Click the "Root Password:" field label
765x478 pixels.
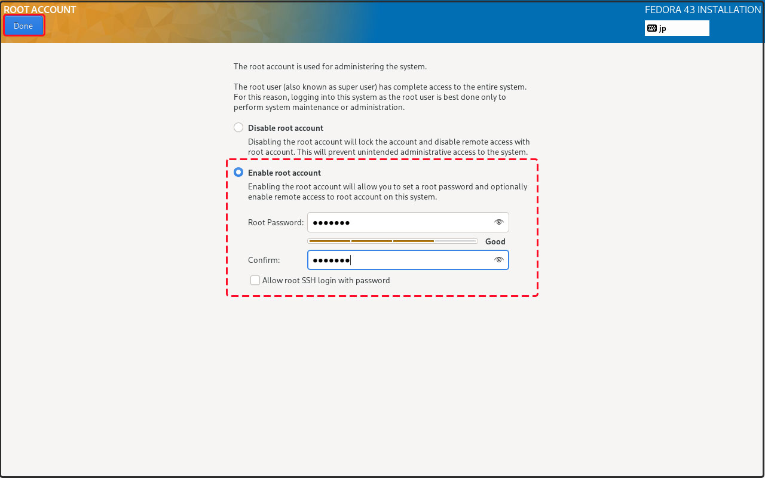(x=276, y=222)
